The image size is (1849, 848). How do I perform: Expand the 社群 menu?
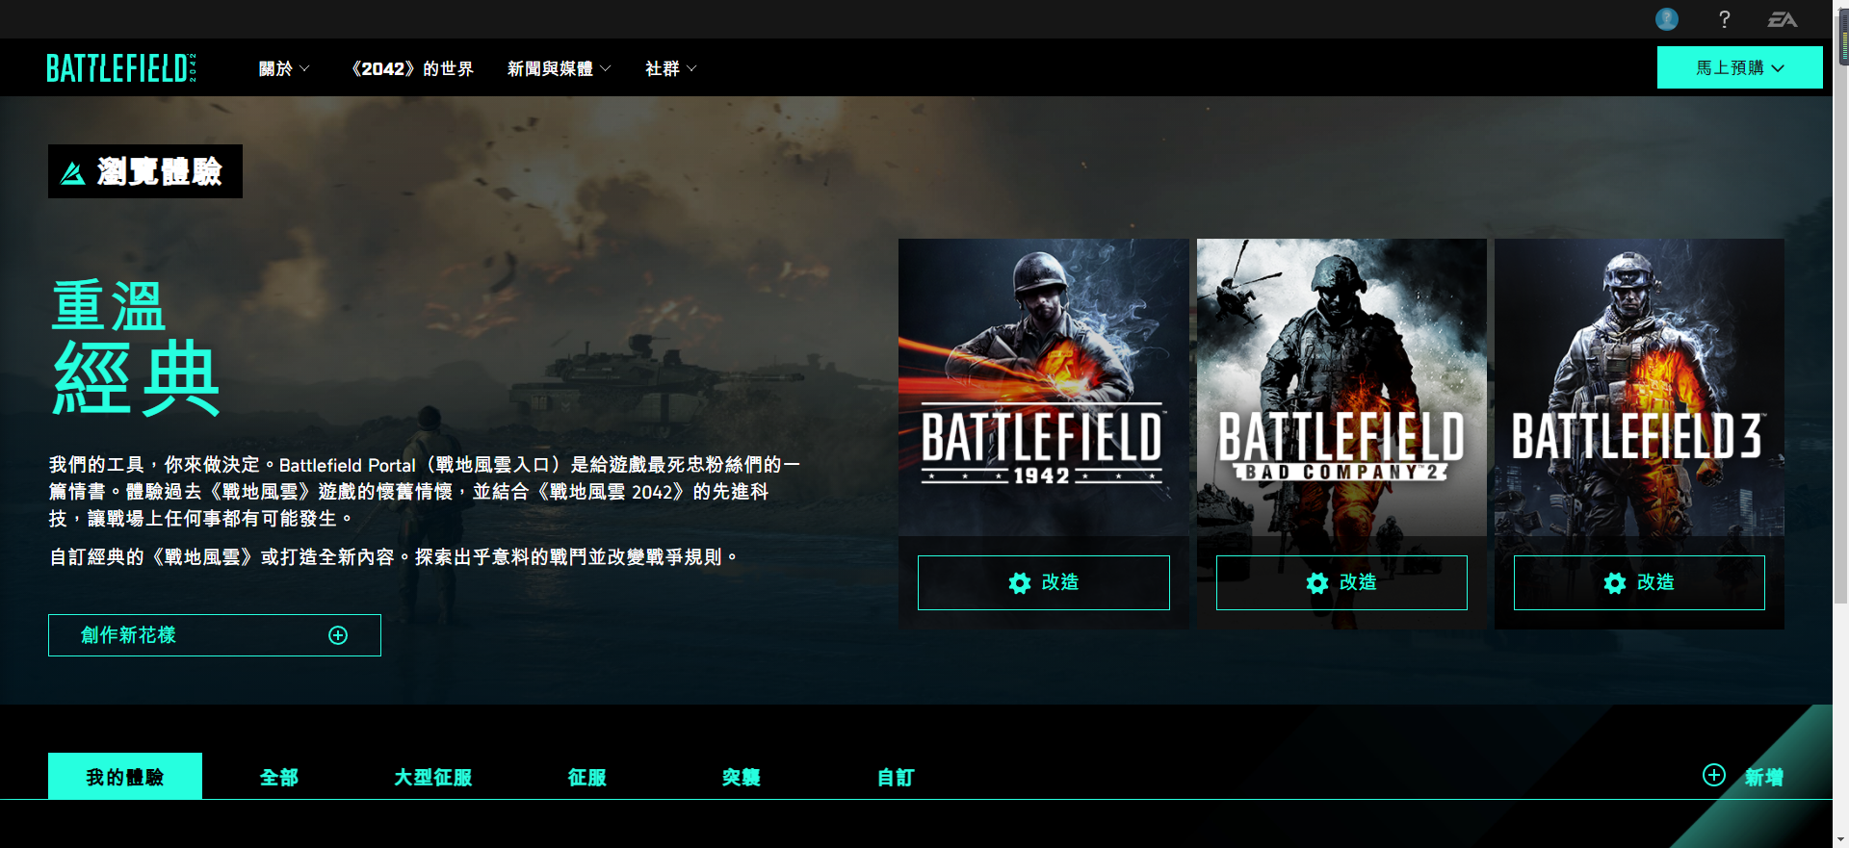coord(671,68)
